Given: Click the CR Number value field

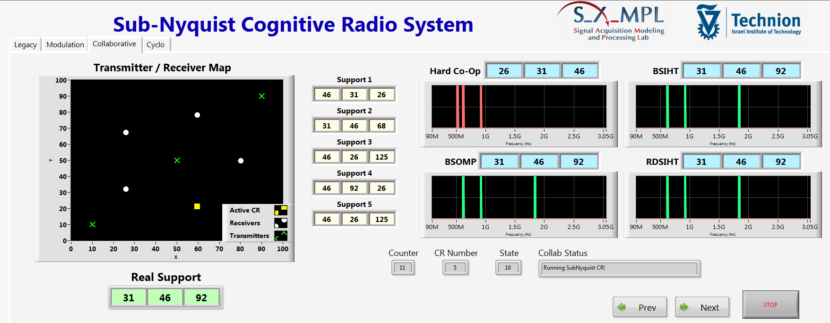Looking at the screenshot, I should coord(455,268).
